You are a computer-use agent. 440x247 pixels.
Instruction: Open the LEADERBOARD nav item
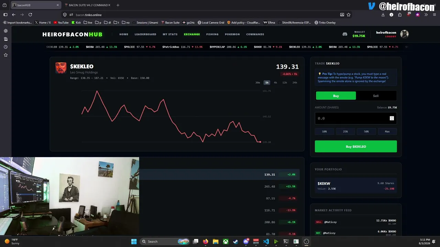(145, 34)
